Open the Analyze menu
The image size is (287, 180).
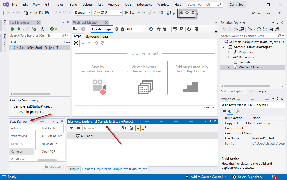tap(113, 5)
